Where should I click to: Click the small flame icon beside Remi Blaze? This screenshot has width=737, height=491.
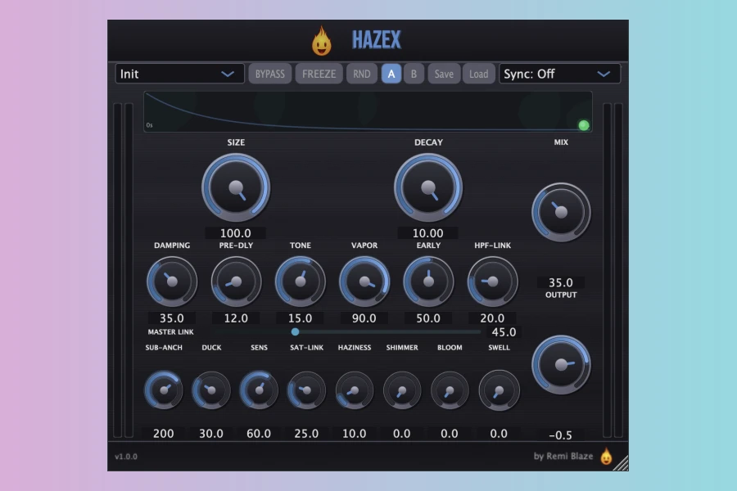point(606,457)
